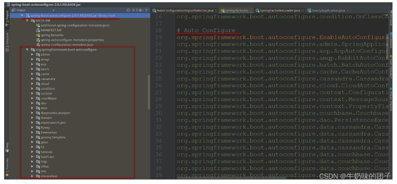
Task: Close the spring.factories tab
Action: 251,10
